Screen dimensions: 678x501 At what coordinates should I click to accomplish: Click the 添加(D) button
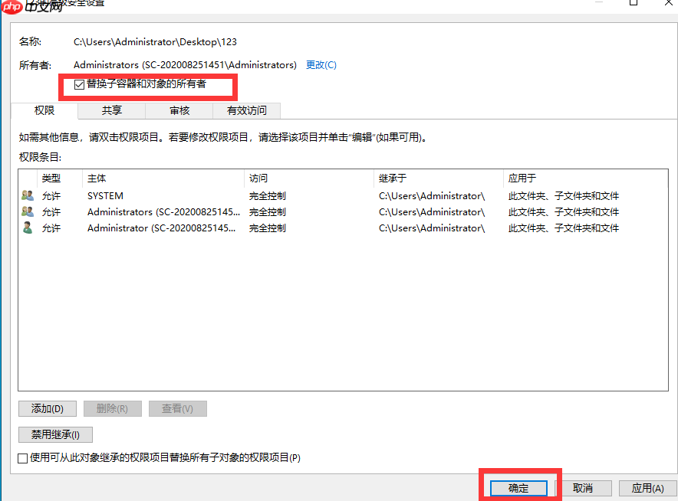[47, 408]
